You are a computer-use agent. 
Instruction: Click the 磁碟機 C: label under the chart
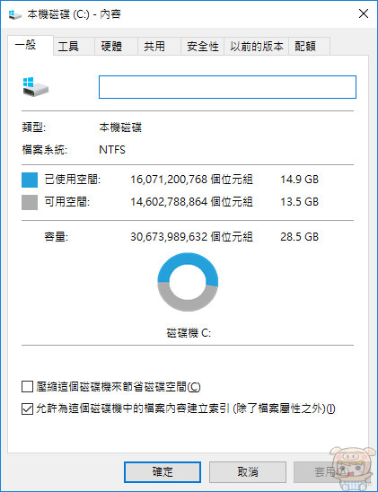189,333
